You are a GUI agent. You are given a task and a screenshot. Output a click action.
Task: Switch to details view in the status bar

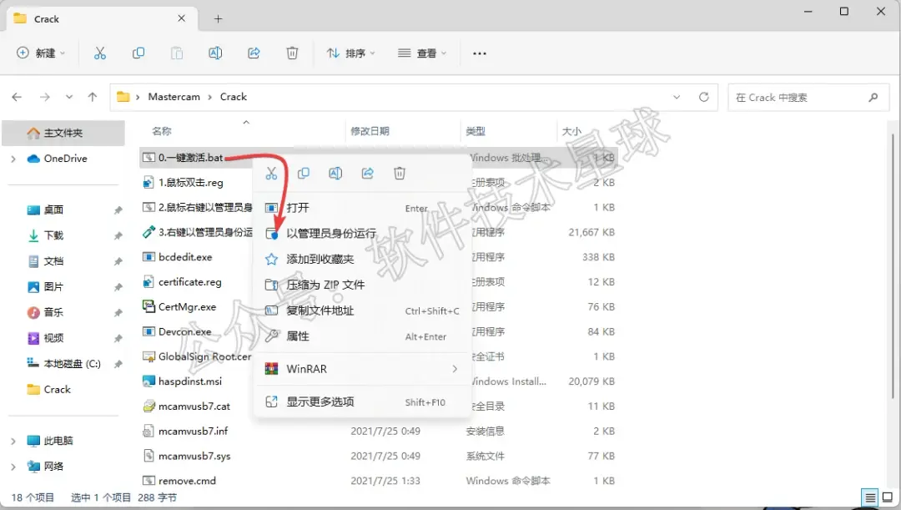[x=870, y=497]
